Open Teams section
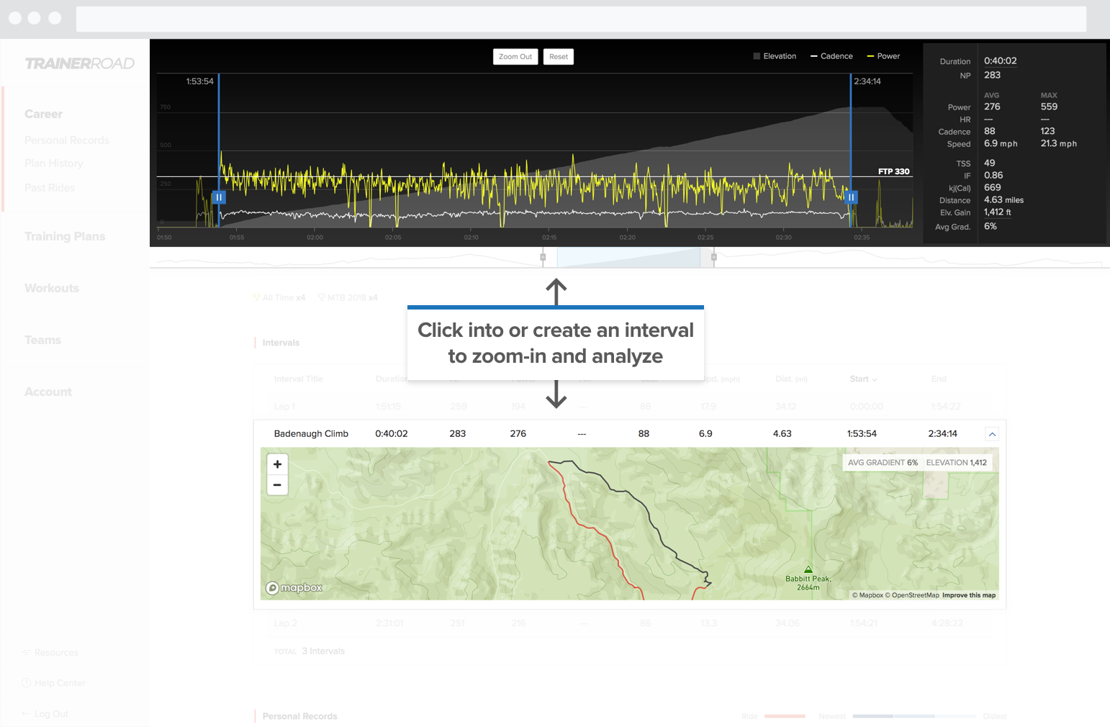 [42, 340]
